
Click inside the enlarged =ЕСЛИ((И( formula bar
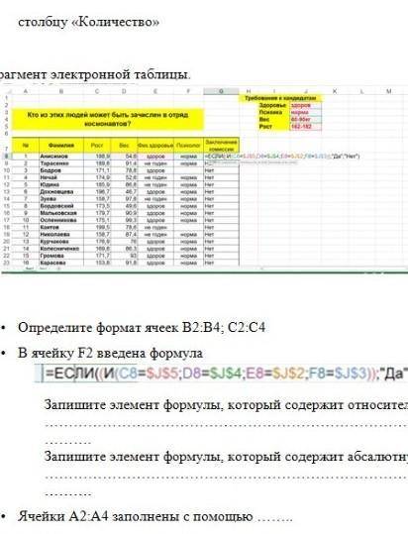click(221, 374)
